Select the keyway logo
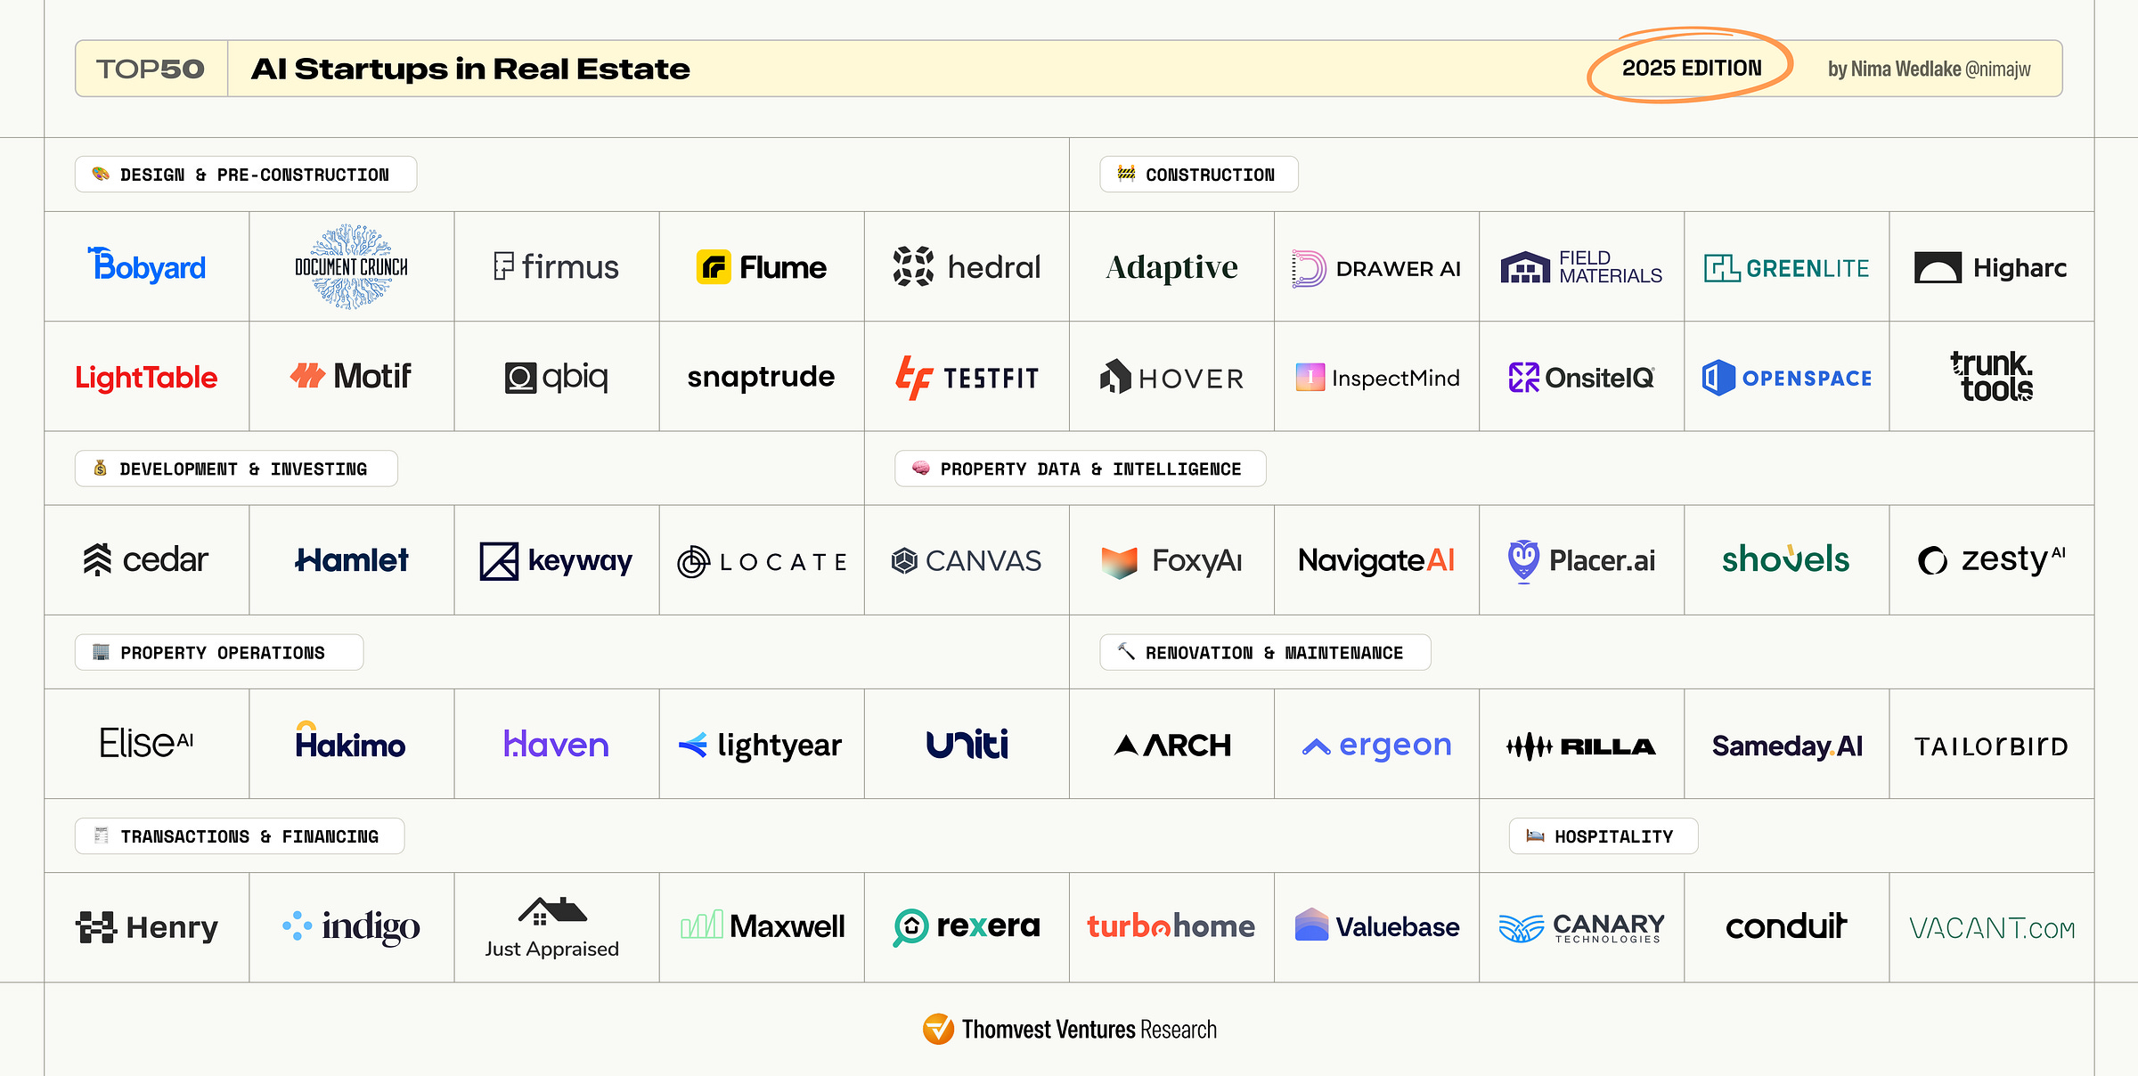Screen dimensions: 2138x1076 [556, 561]
